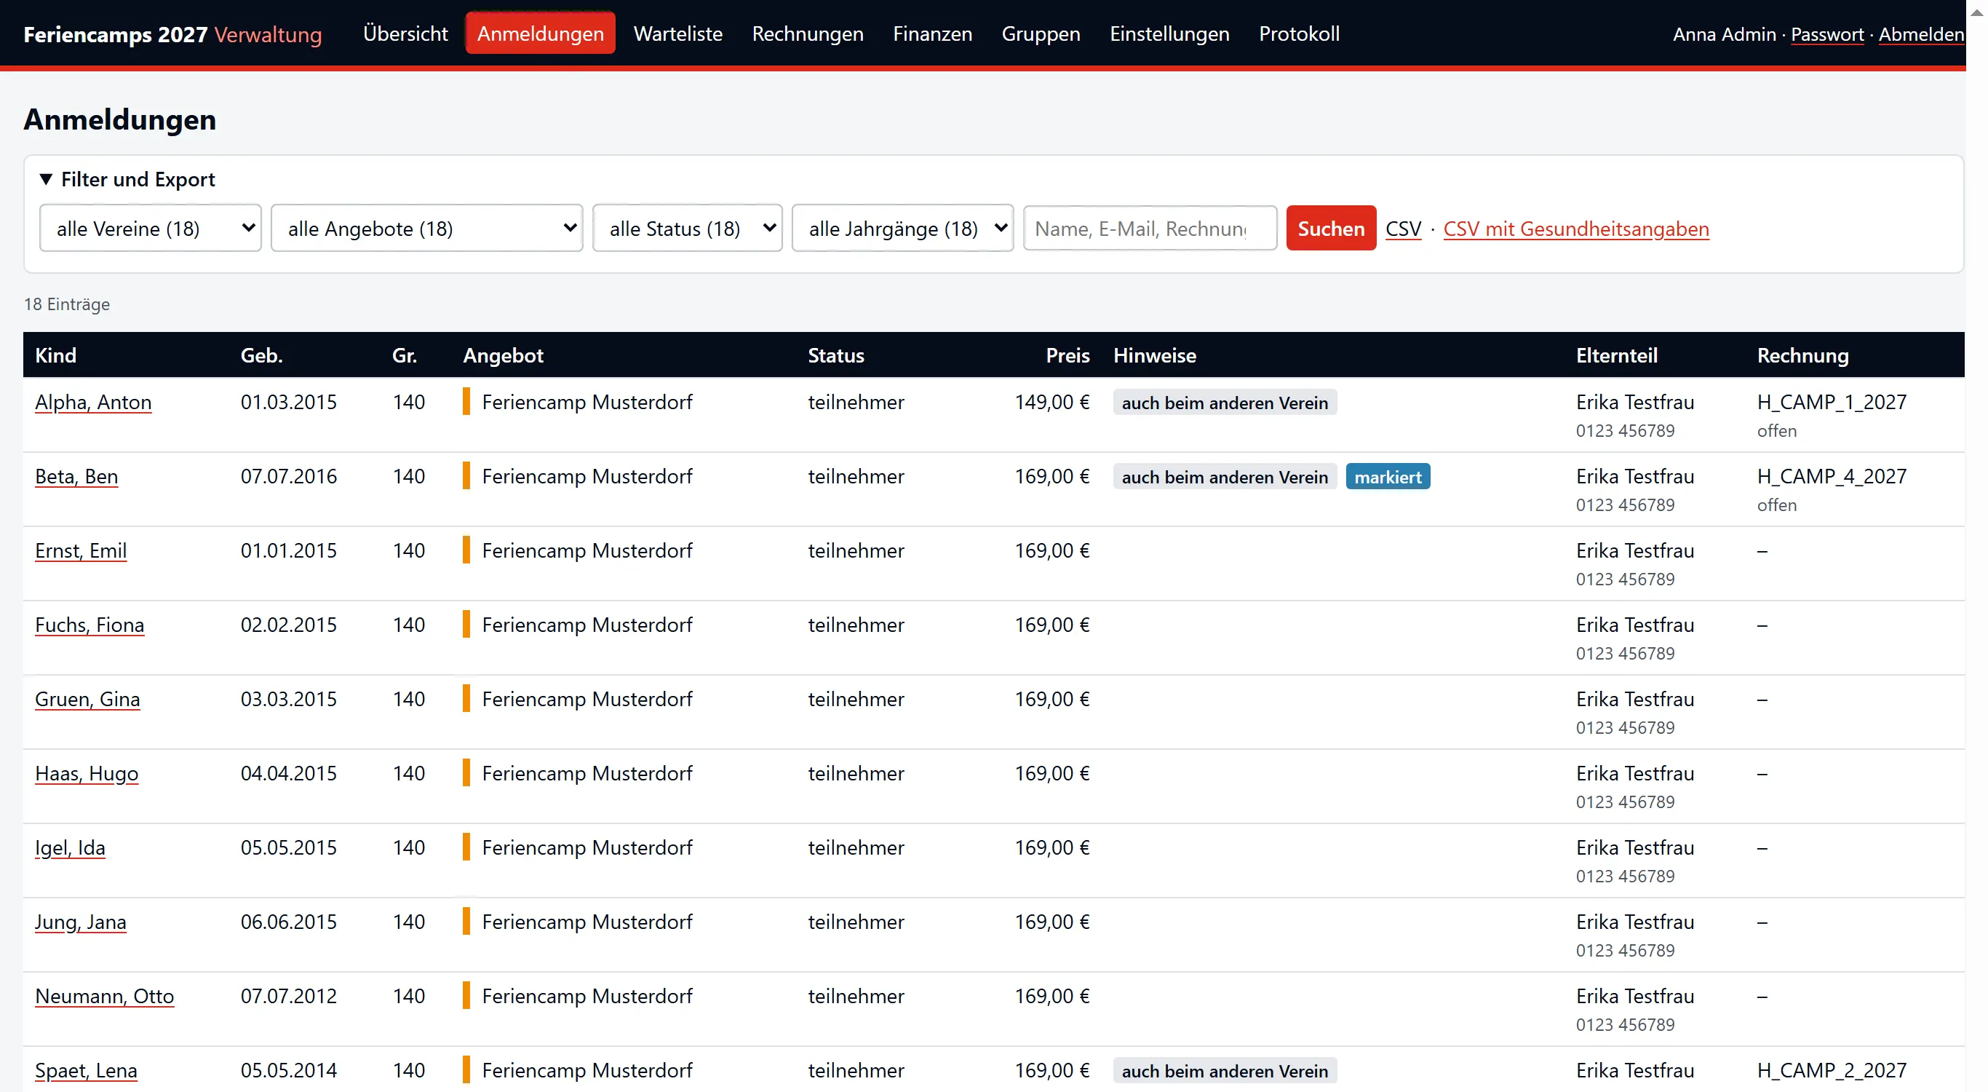Open the Protokoll page

(x=1299, y=33)
